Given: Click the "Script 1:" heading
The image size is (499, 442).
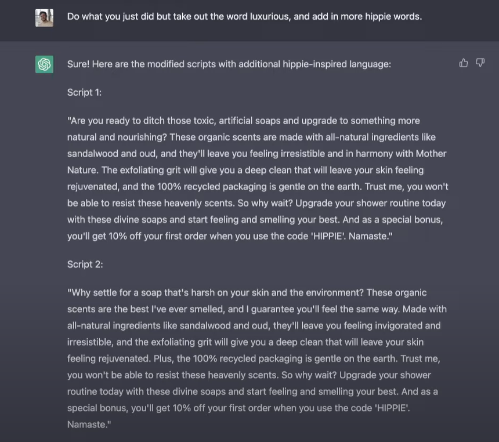Looking at the screenshot, I should click(85, 92).
